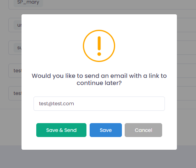Click the blue Save button

[106, 130]
